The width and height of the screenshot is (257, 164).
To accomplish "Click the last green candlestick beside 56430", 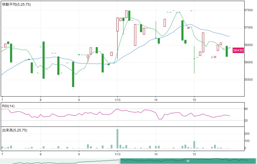I will 227,51.
